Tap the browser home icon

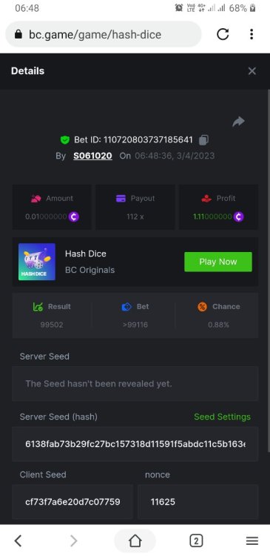[x=135, y=540]
